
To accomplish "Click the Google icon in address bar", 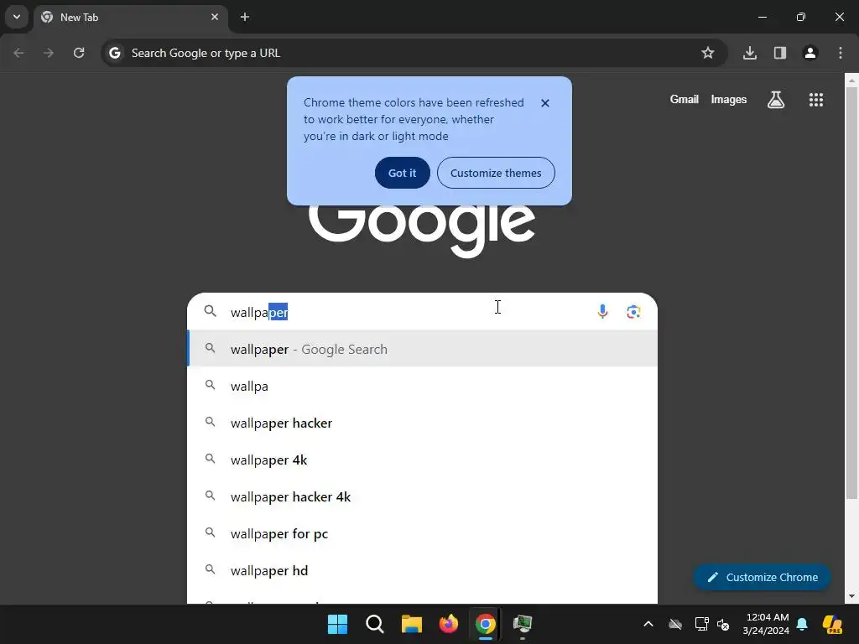I will 114,53.
